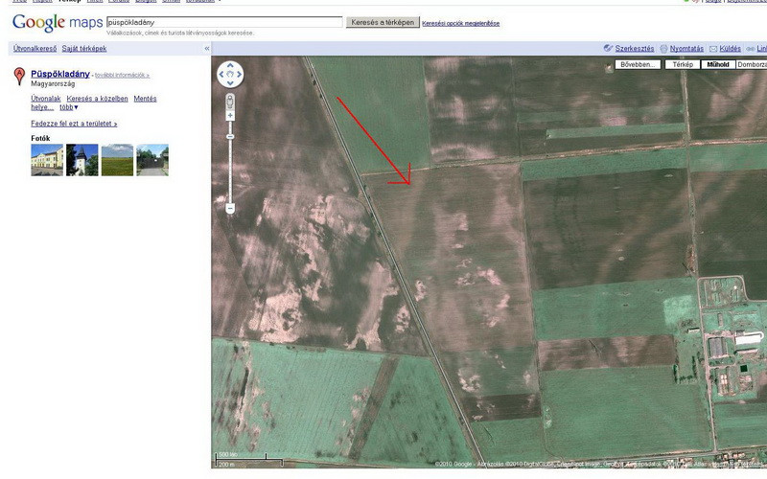Open the Püspökladány result title

point(60,74)
